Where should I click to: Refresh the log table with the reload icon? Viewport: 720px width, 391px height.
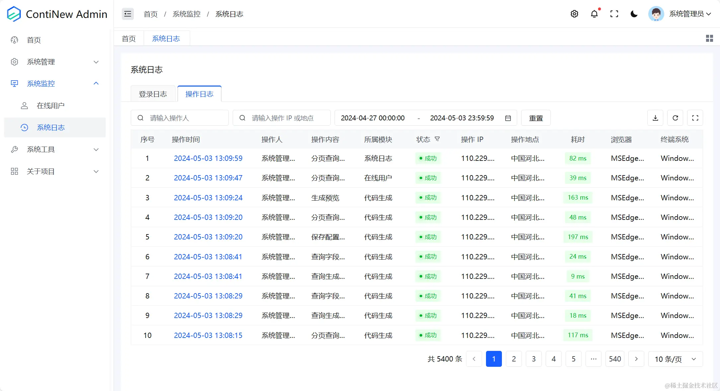point(675,118)
